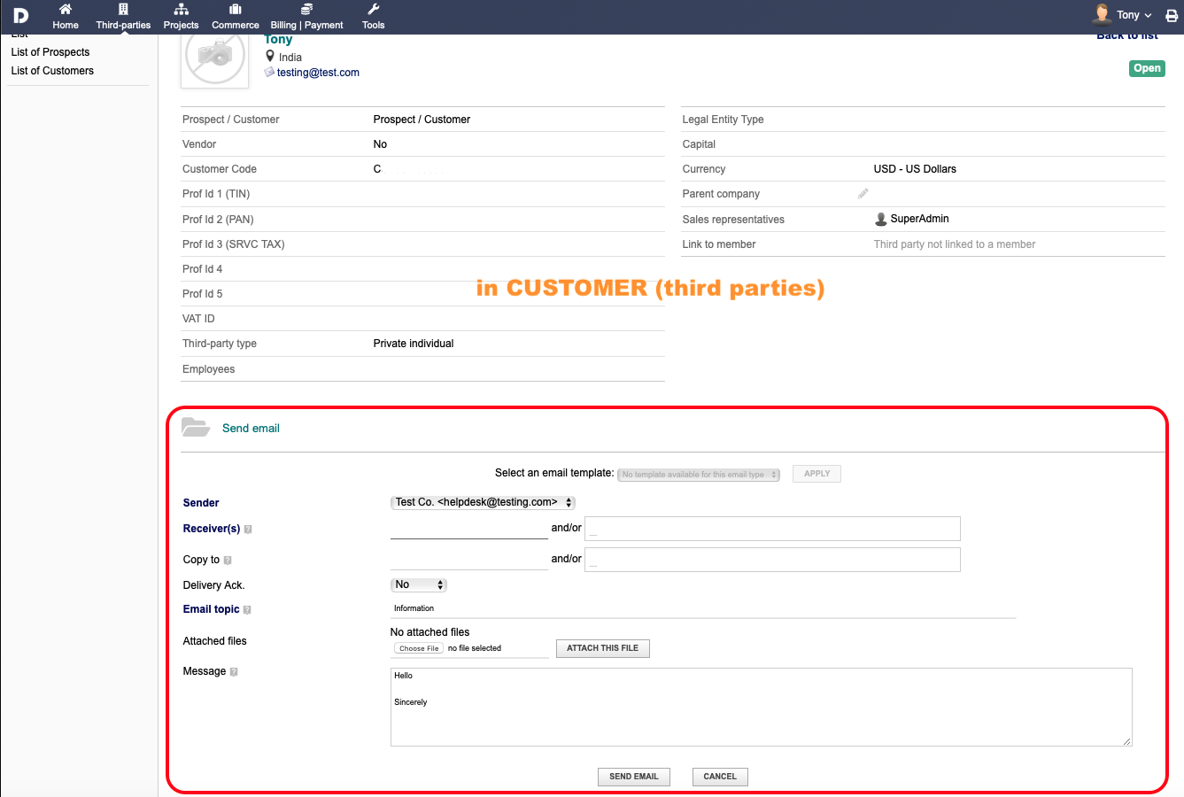Open the Billing | Payment menu
The image size is (1184, 797).
pos(306,17)
